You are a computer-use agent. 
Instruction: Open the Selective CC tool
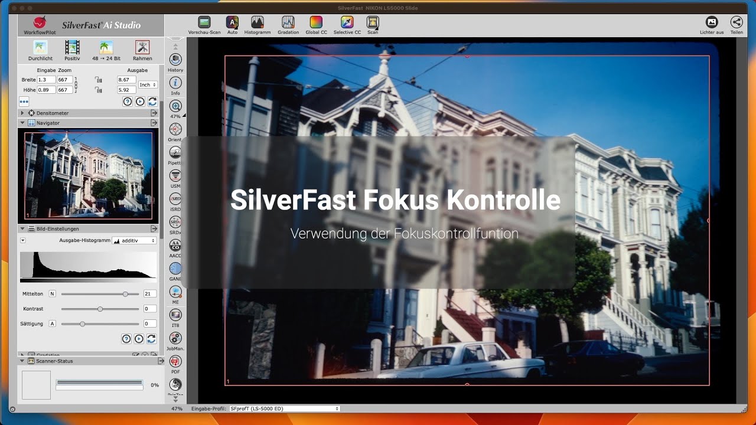[347, 25]
